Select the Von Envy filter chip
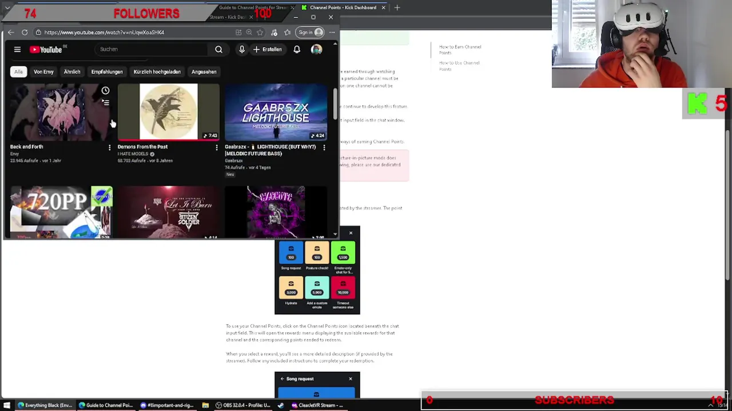This screenshot has height=411, width=732. click(43, 72)
